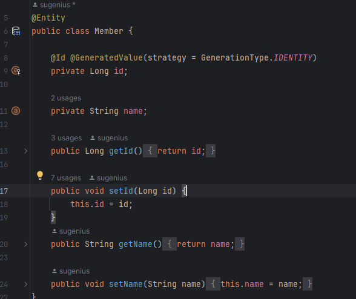356x299 pixels.
Task: Click 'this.id = id;' statement
Action: (101, 204)
